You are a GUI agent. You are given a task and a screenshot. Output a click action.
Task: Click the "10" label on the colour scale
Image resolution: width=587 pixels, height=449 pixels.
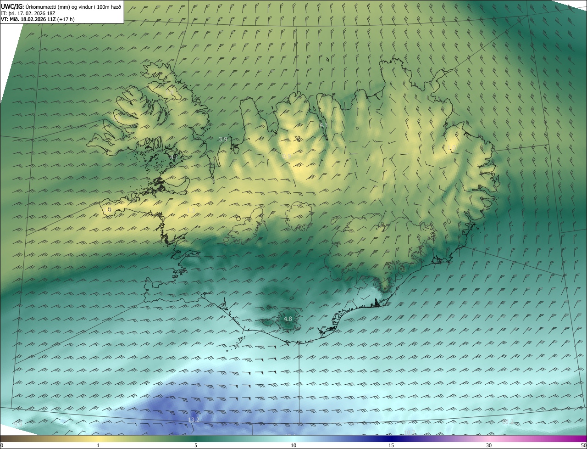(x=293, y=445)
